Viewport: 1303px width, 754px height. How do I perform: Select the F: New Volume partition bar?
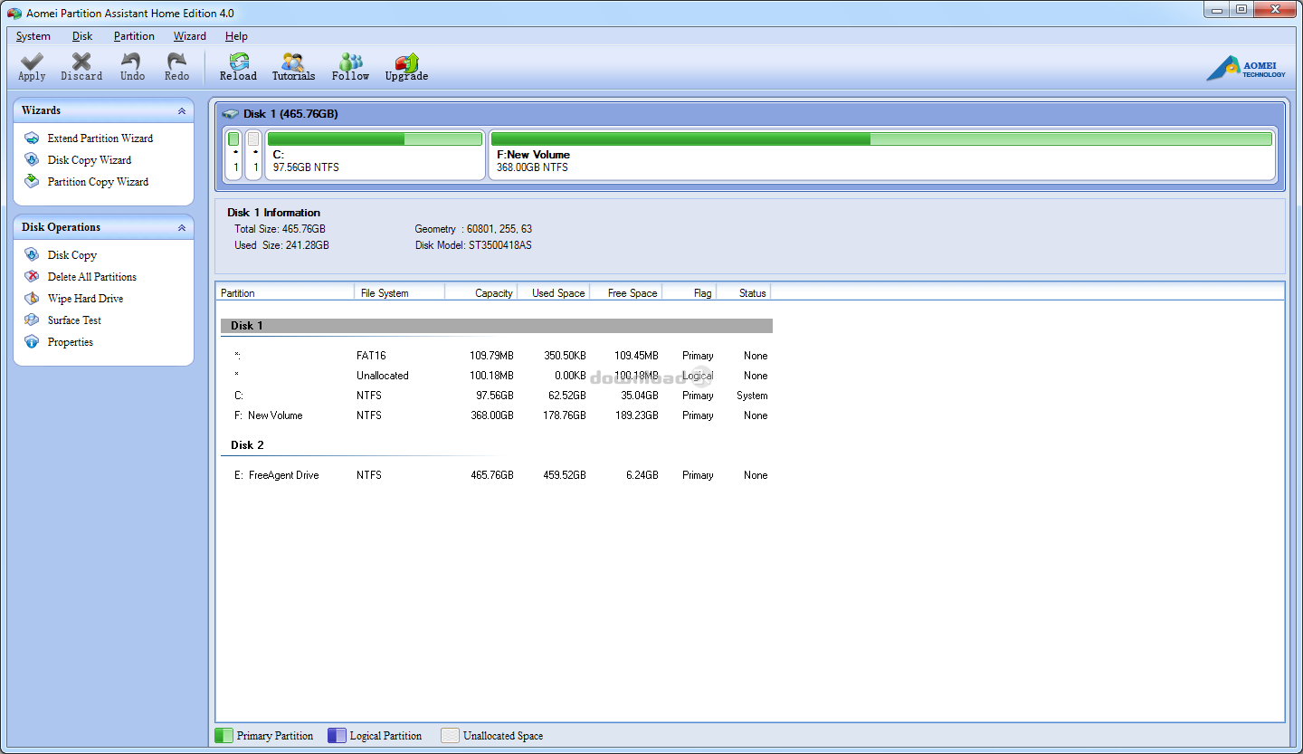pos(882,154)
